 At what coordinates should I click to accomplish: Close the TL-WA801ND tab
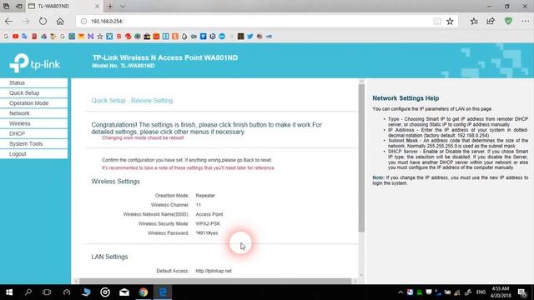[x=97, y=6]
